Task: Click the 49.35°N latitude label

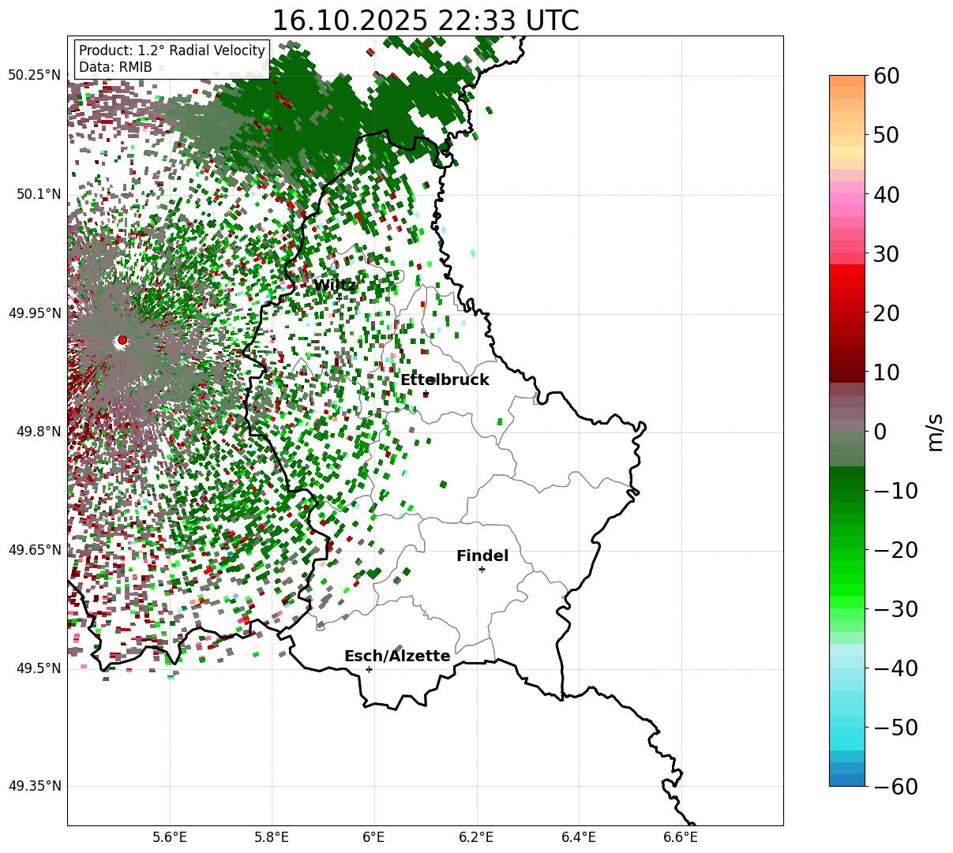Action: (34, 786)
